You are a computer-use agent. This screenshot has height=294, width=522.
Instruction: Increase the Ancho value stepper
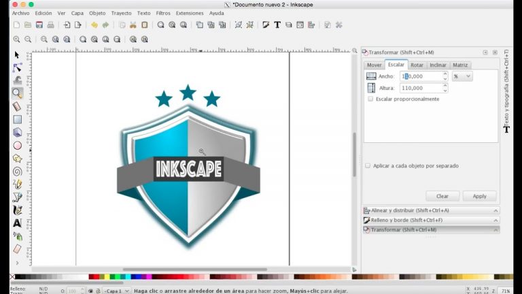[x=445, y=73]
